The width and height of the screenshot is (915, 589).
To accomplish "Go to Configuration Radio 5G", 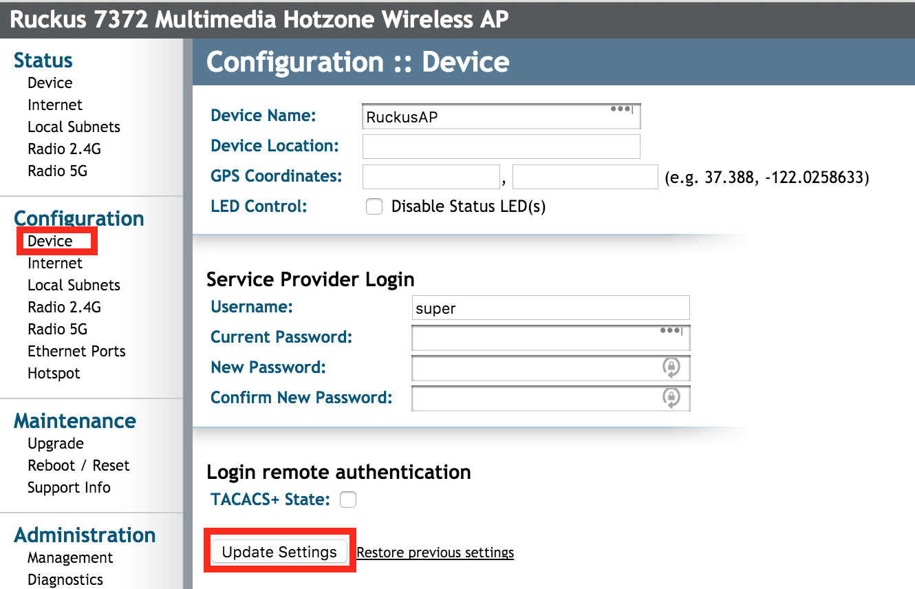I will coord(57,329).
